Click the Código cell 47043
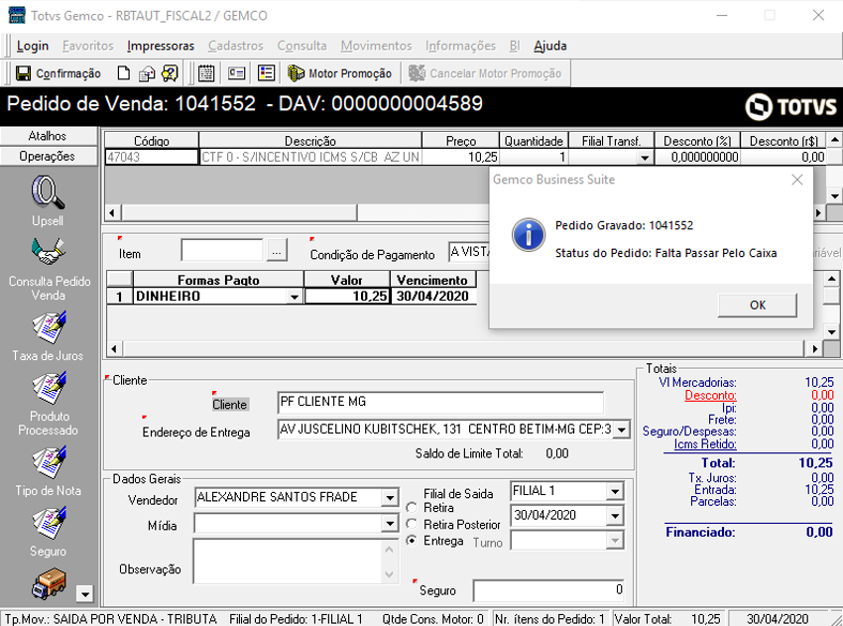This screenshot has height=626, width=843. click(152, 157)
